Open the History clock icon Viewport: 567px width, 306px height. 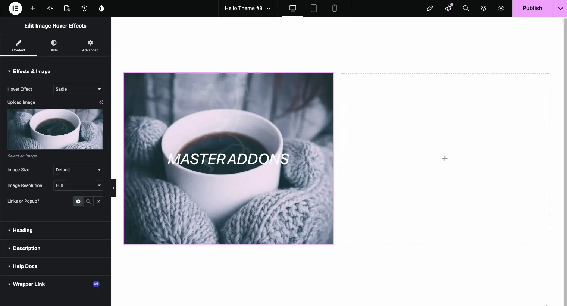84,8
